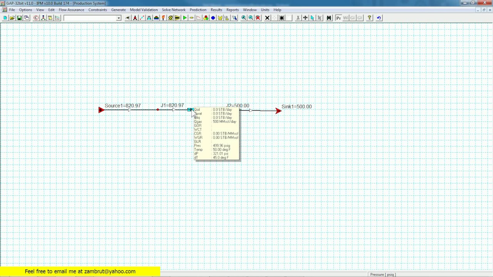
Task: Select the Add Separator tool icon
Action: tap(128, 18)
